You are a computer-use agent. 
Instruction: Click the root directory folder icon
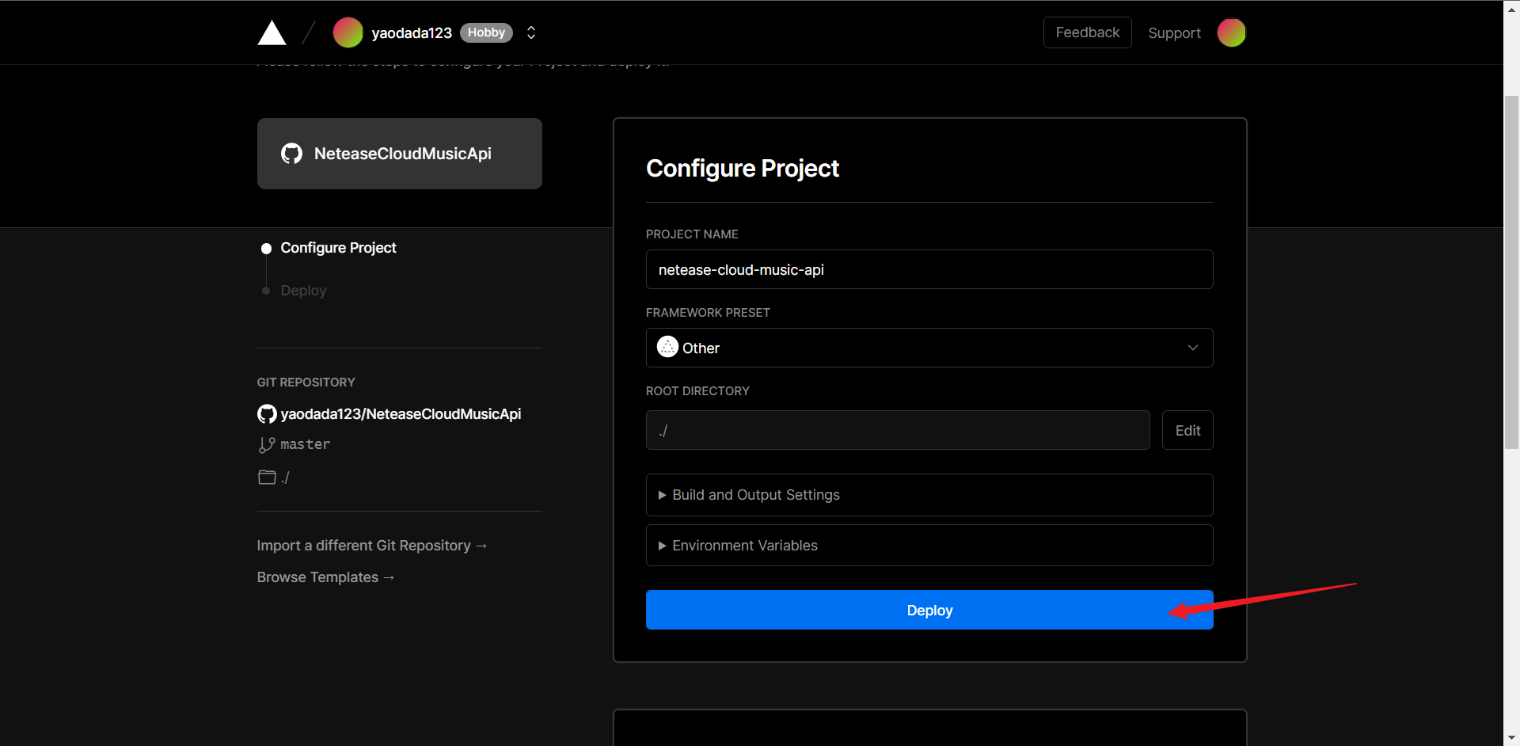(x=267, y=478)
